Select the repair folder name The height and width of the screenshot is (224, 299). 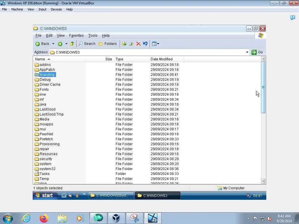tap(44, 149)
